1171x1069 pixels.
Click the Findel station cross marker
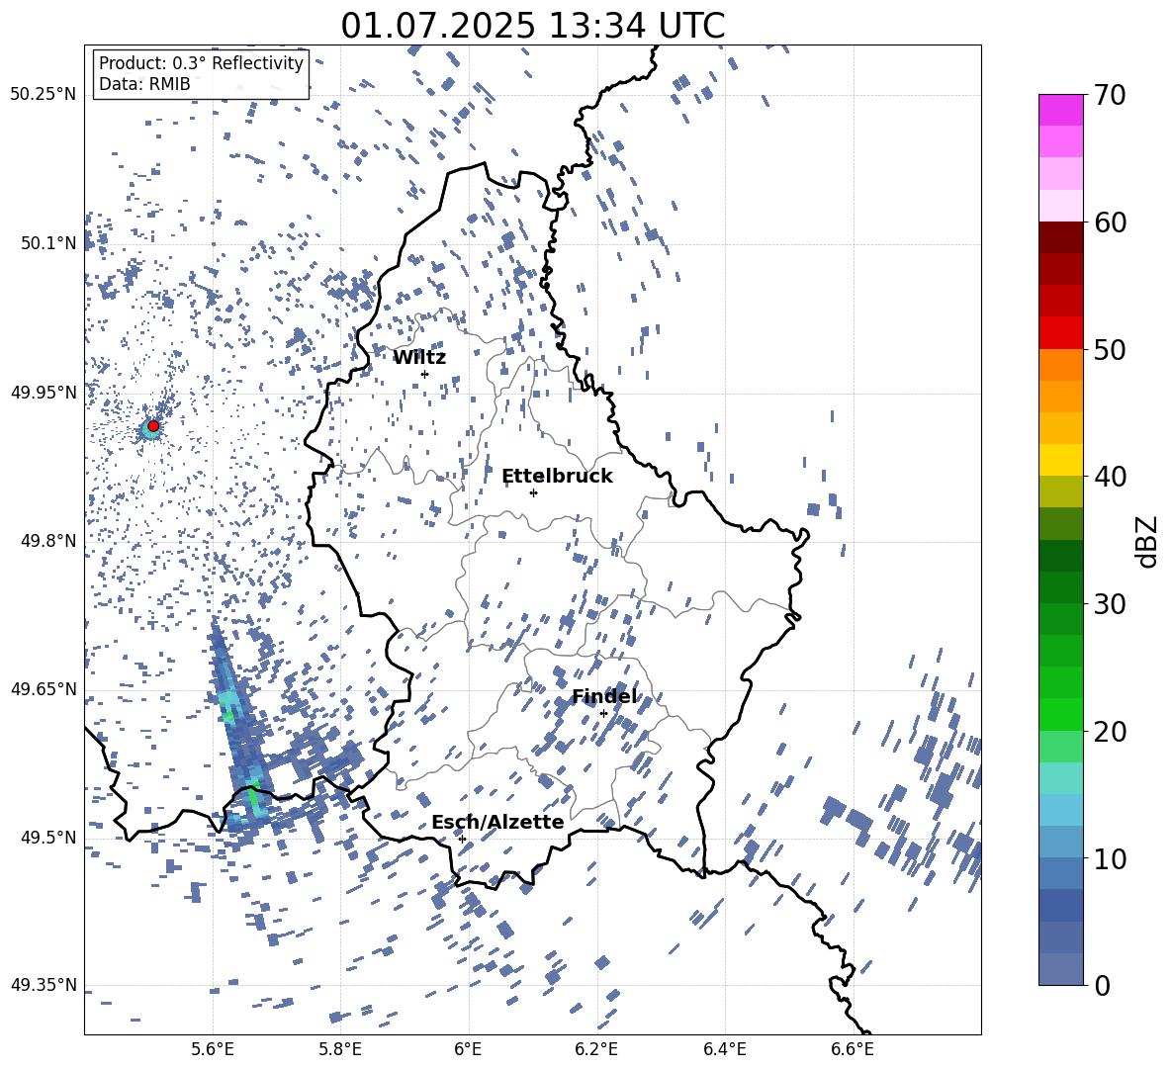[x=603, y=713]
